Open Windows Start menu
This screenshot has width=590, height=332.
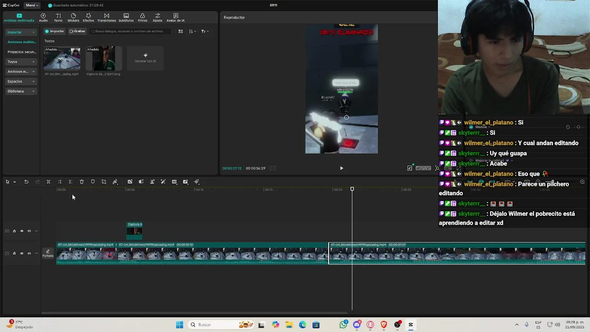(179, 325)
